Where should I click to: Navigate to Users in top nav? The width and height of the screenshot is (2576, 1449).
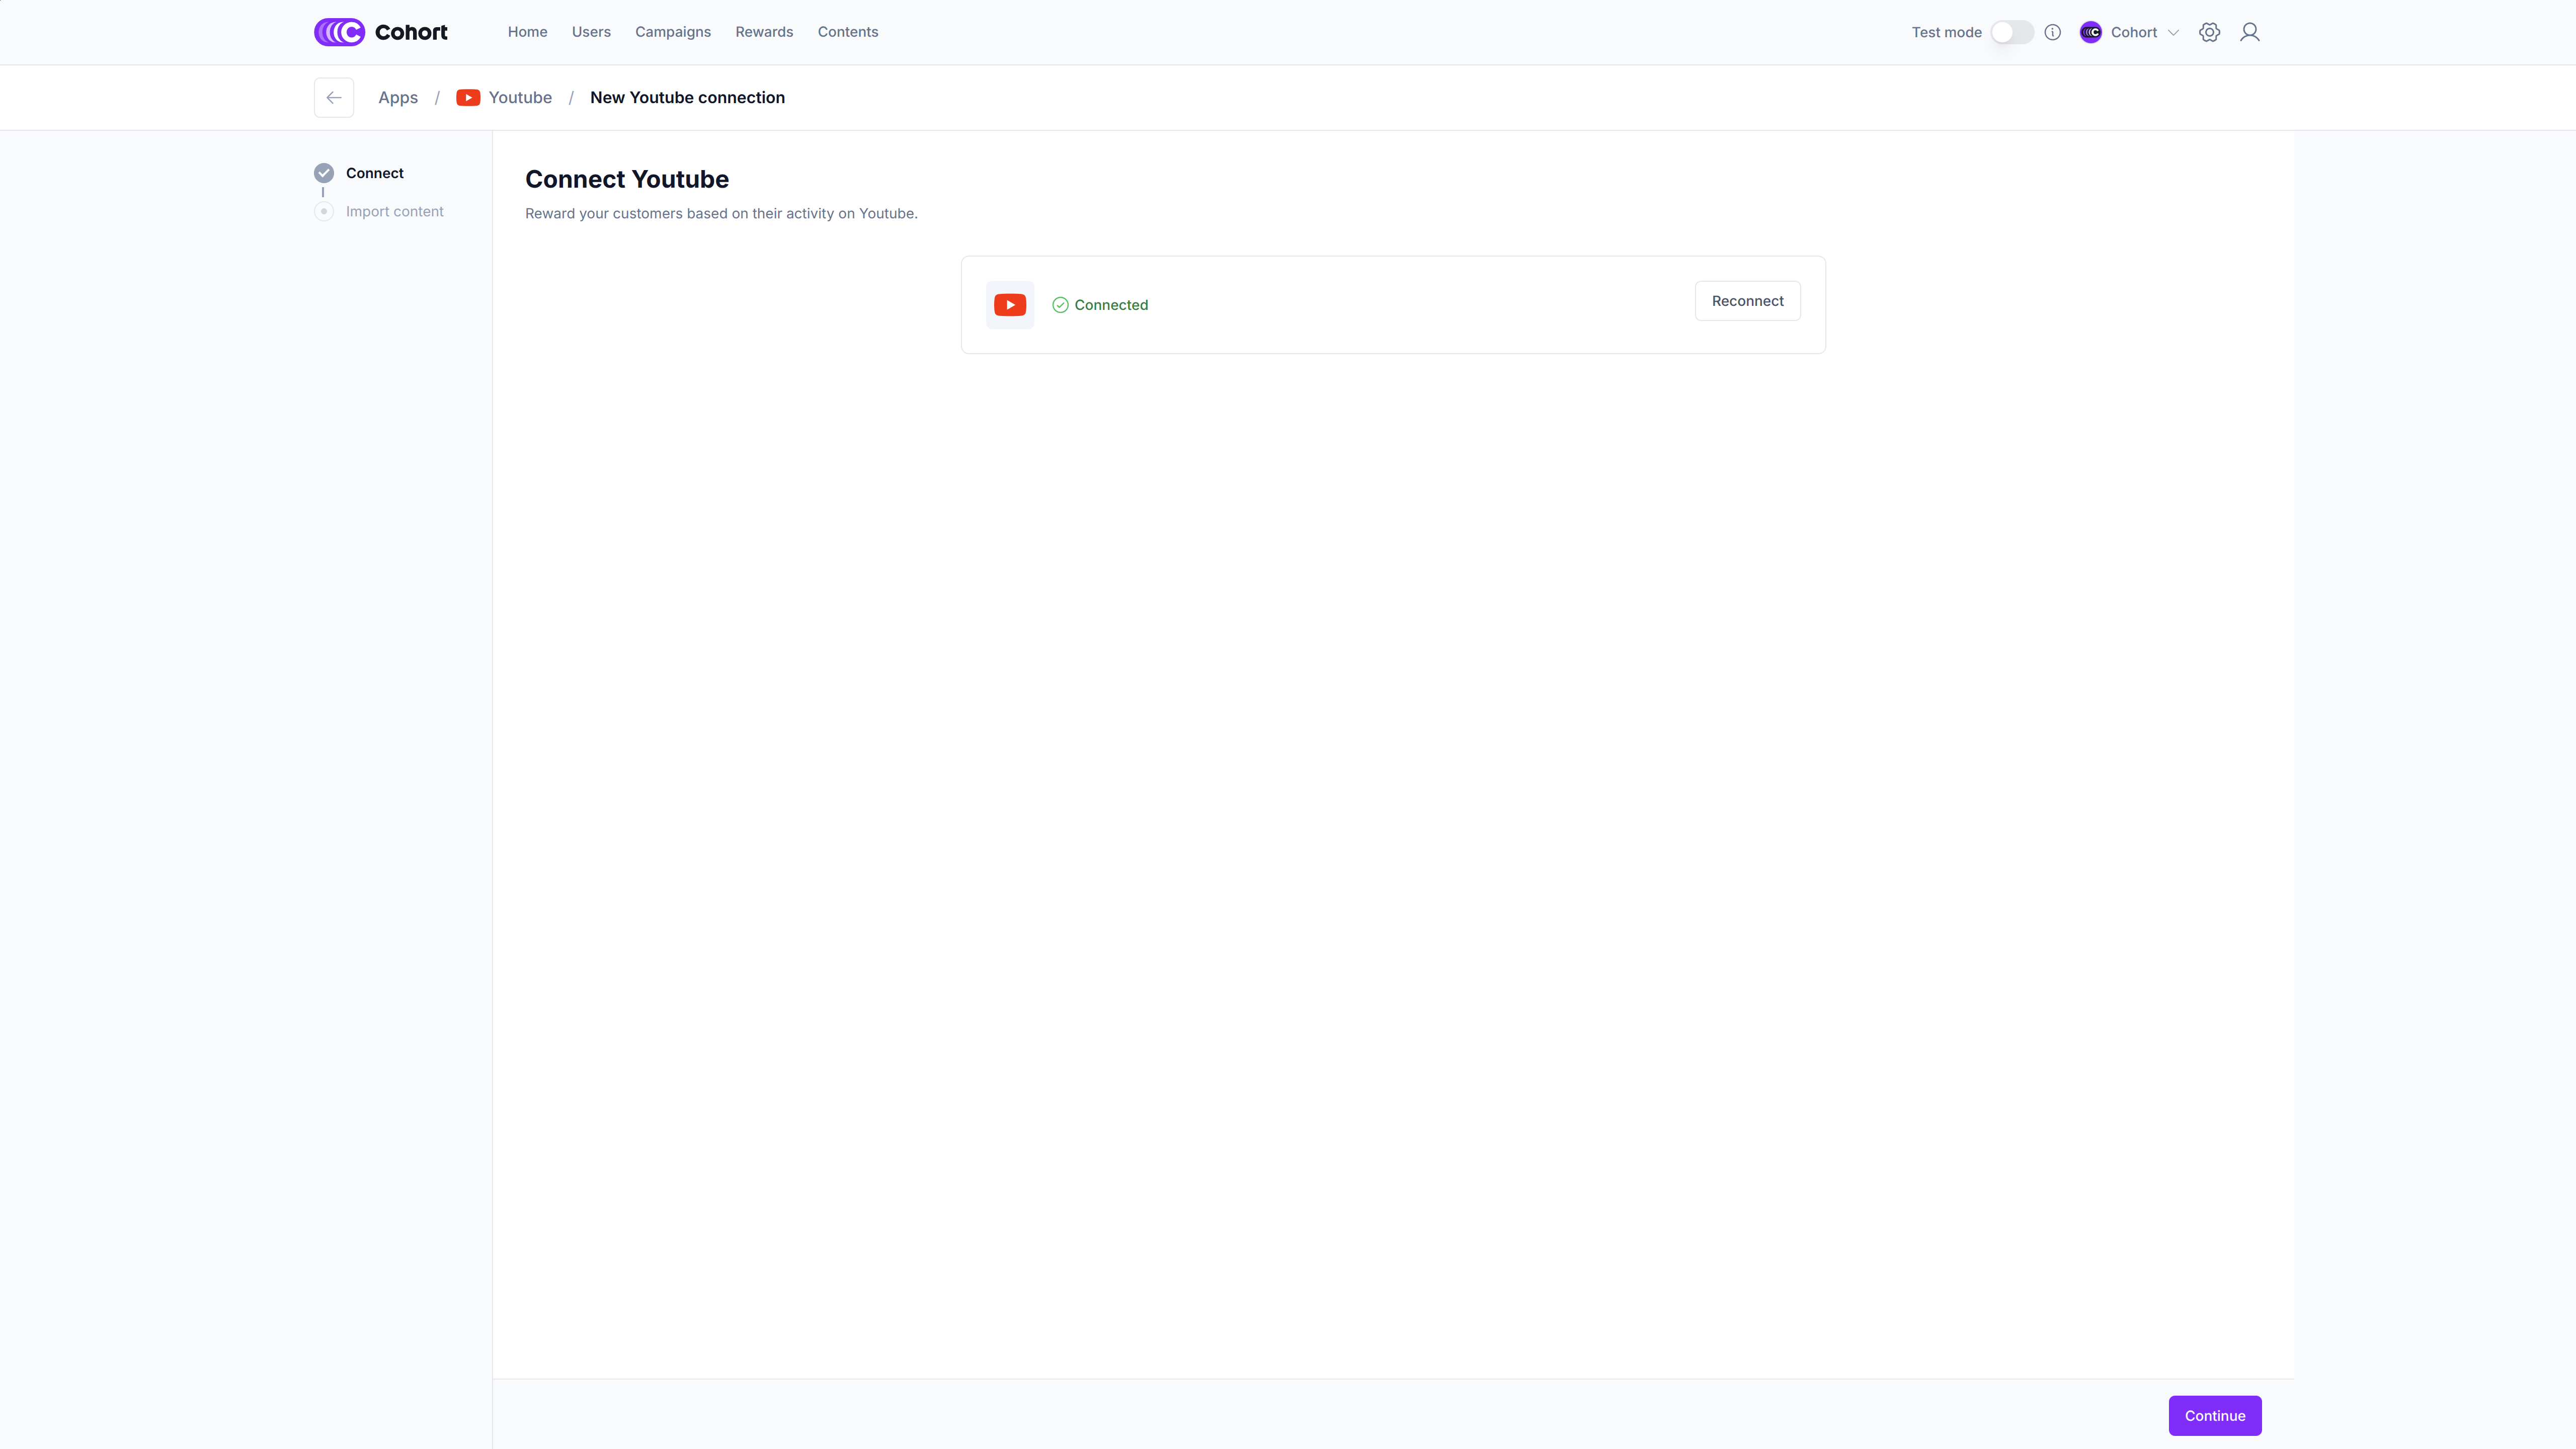(591, 32)
